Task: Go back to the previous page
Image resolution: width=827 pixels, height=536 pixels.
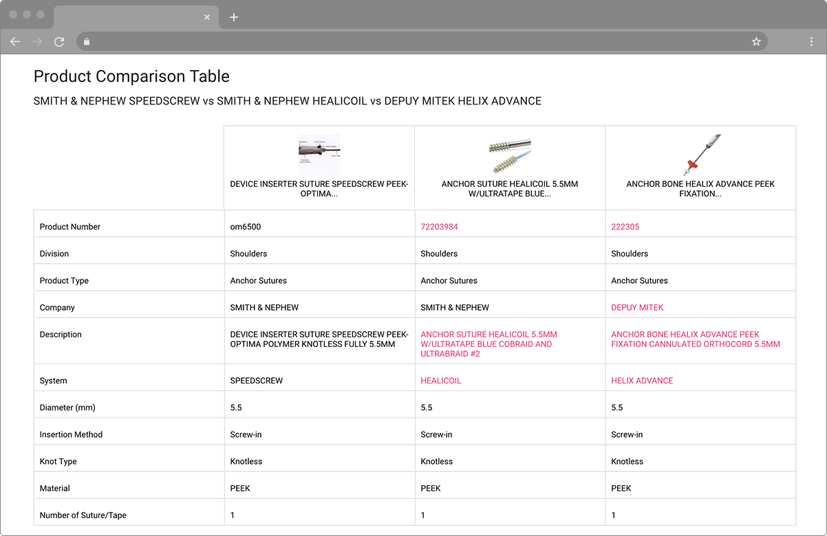Action: 15,41
